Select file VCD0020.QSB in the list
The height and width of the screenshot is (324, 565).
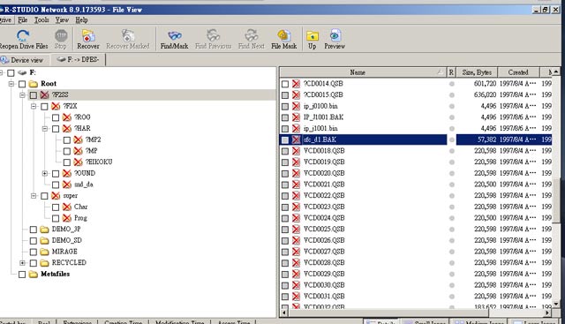click(324, 173)
